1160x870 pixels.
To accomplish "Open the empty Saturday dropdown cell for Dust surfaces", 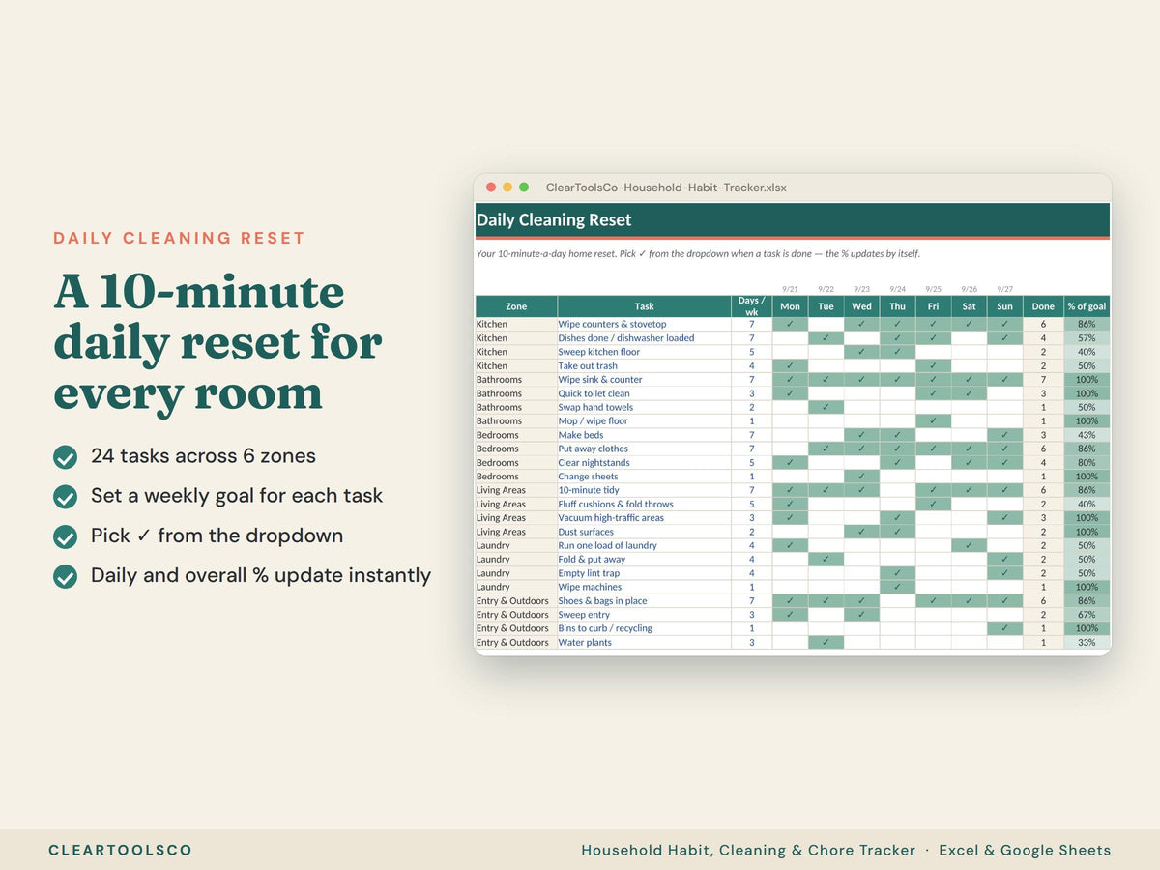I will (969, 532).
